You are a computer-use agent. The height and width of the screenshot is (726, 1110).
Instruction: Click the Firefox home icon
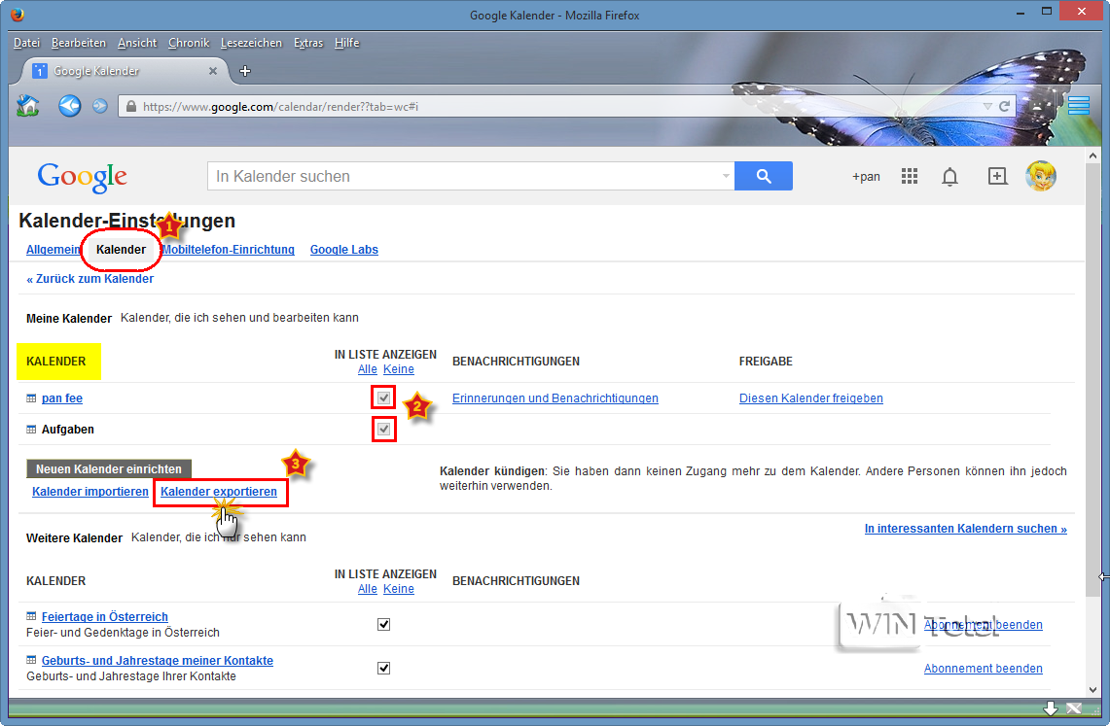[27, 106]
